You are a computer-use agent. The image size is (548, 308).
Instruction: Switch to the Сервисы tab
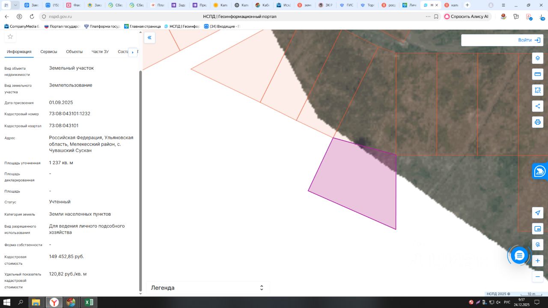tap(49, 52)
